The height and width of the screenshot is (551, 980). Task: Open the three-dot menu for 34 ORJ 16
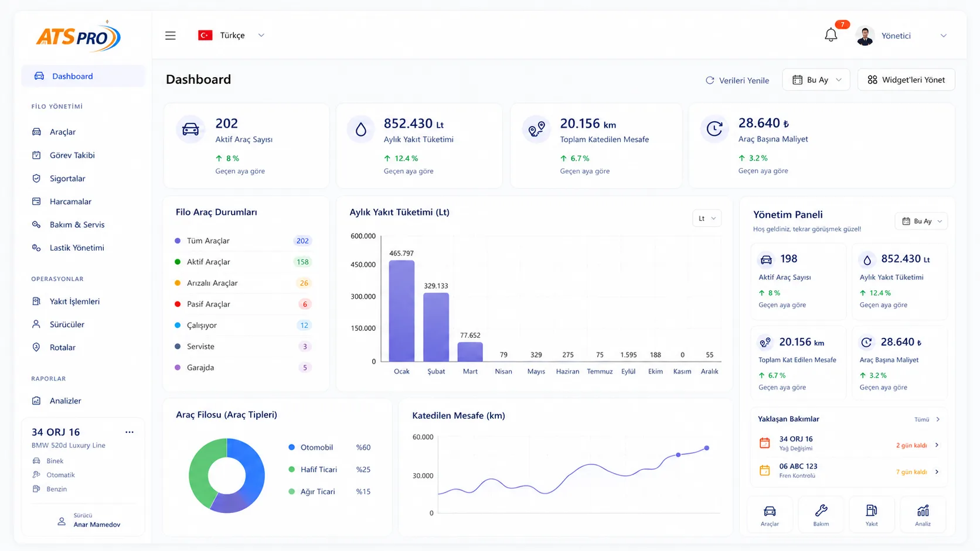tap(130, 432)
